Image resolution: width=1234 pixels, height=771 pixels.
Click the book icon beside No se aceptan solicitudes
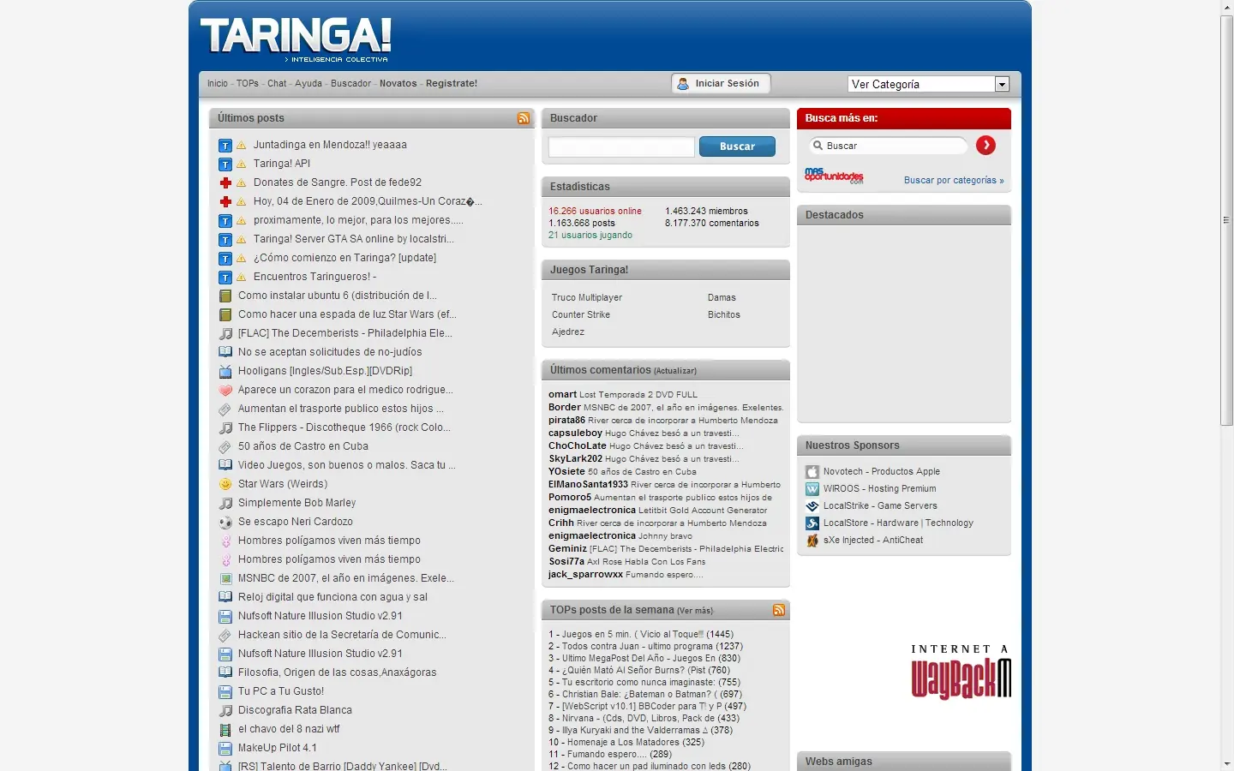pos(225,352)
